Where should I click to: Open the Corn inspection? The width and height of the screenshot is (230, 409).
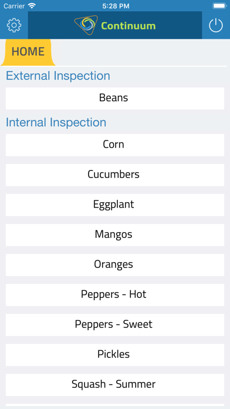coord(115,145)
